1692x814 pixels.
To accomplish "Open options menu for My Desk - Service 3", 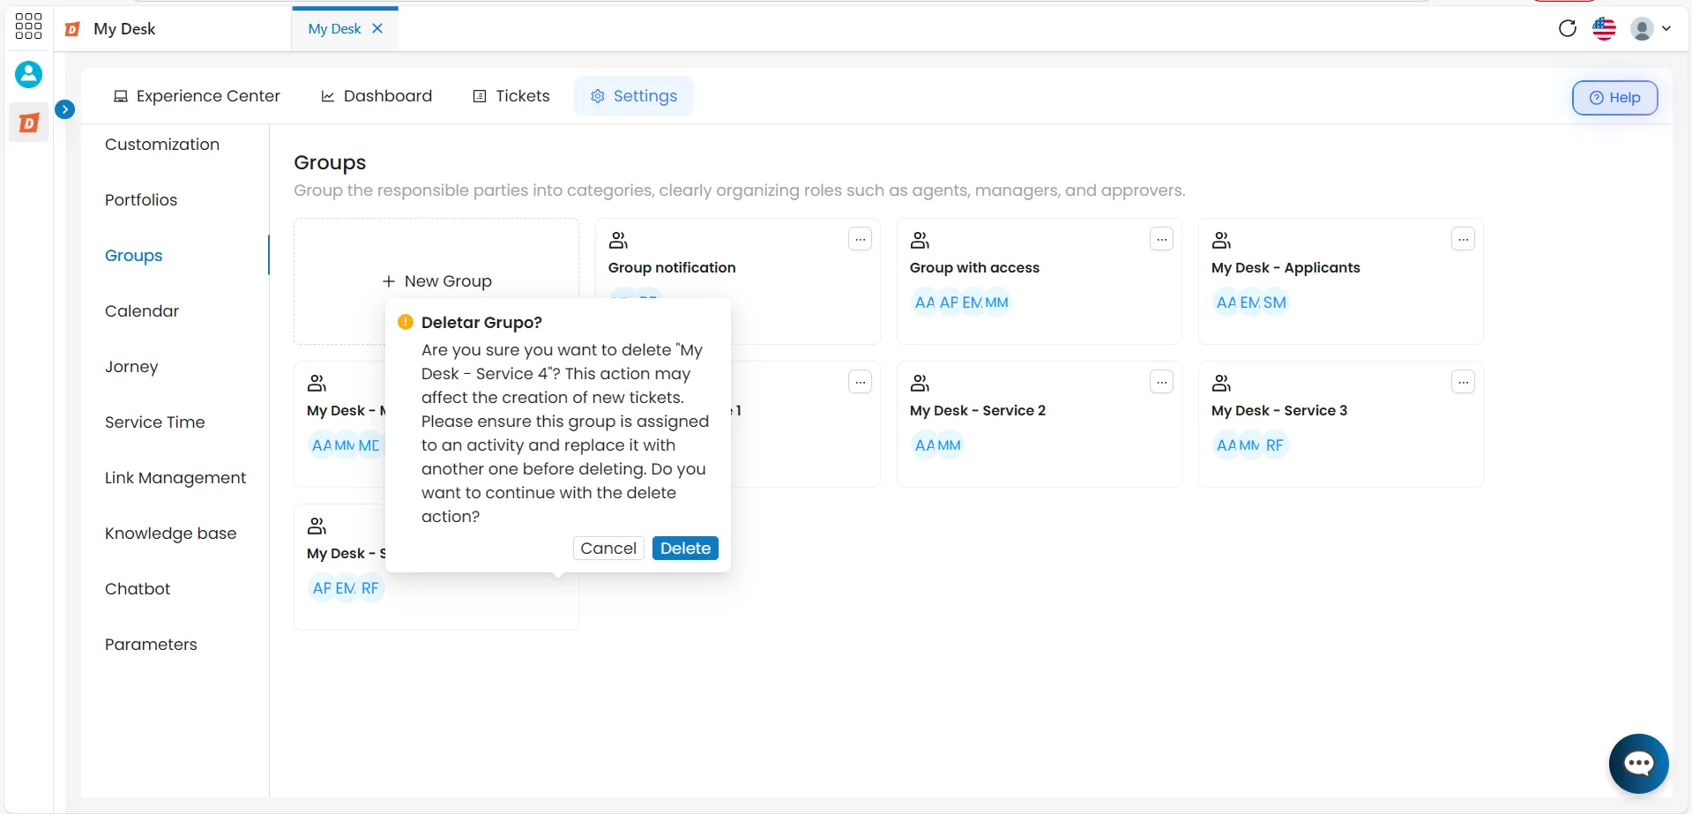I will (x=1464, y=382).
